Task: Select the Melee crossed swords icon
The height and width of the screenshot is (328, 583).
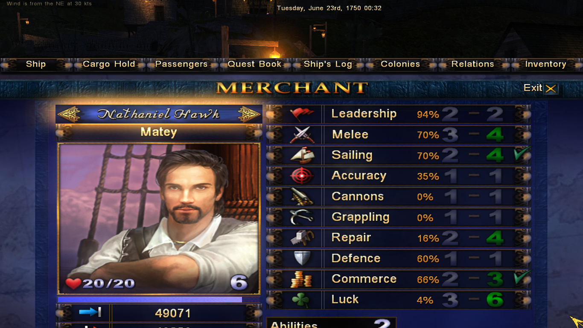Action: [x=302, y=135]
